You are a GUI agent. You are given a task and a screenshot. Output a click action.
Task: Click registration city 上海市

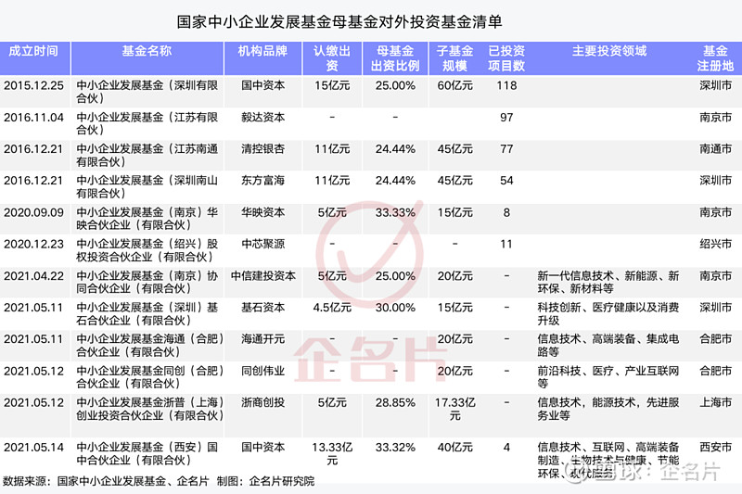(715, 402)
